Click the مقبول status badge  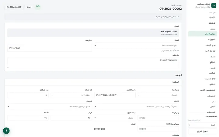38,6
